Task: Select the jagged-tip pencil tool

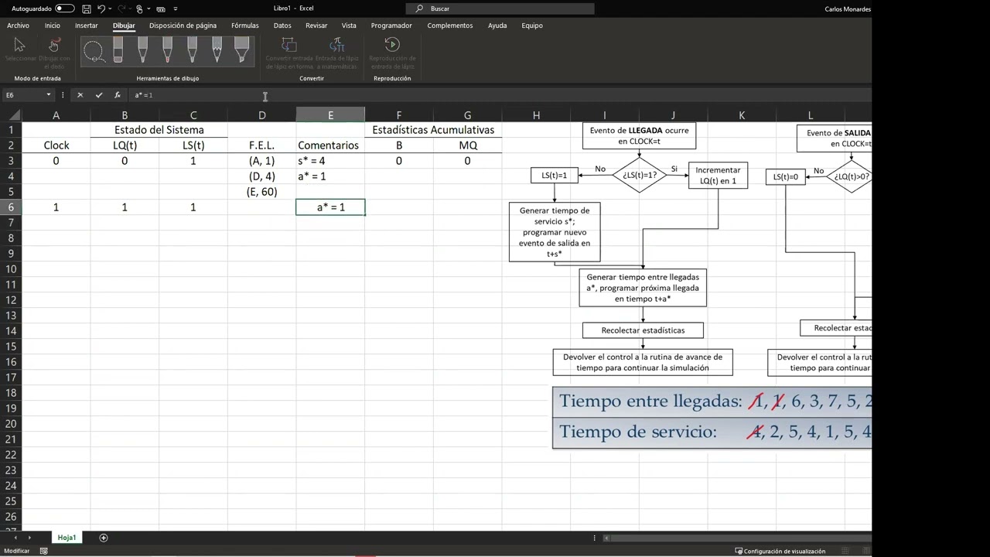Action: click(x=217, y=51)
